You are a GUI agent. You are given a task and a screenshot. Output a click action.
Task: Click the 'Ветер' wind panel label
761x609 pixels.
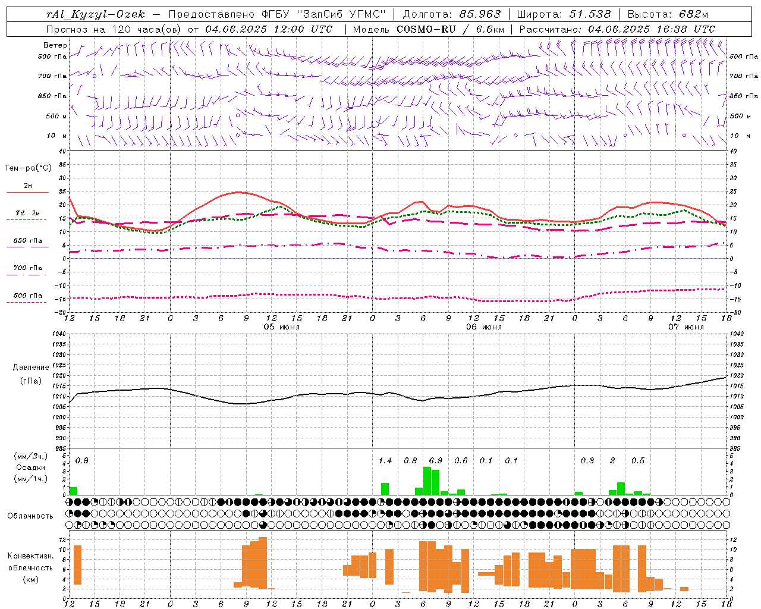pos(55,45)
